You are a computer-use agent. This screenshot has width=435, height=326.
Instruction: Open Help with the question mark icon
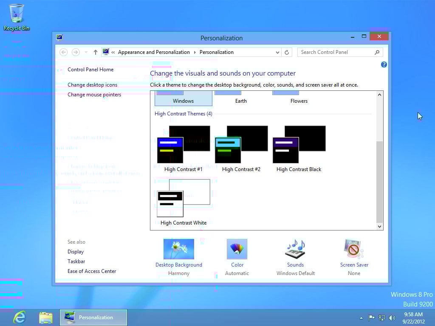click(x=384, y=65)
